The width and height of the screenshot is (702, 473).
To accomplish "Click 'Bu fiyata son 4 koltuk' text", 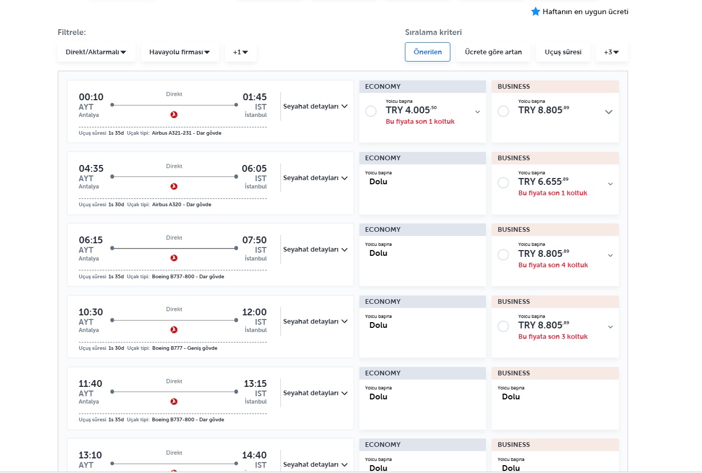I will pos(553,265).
